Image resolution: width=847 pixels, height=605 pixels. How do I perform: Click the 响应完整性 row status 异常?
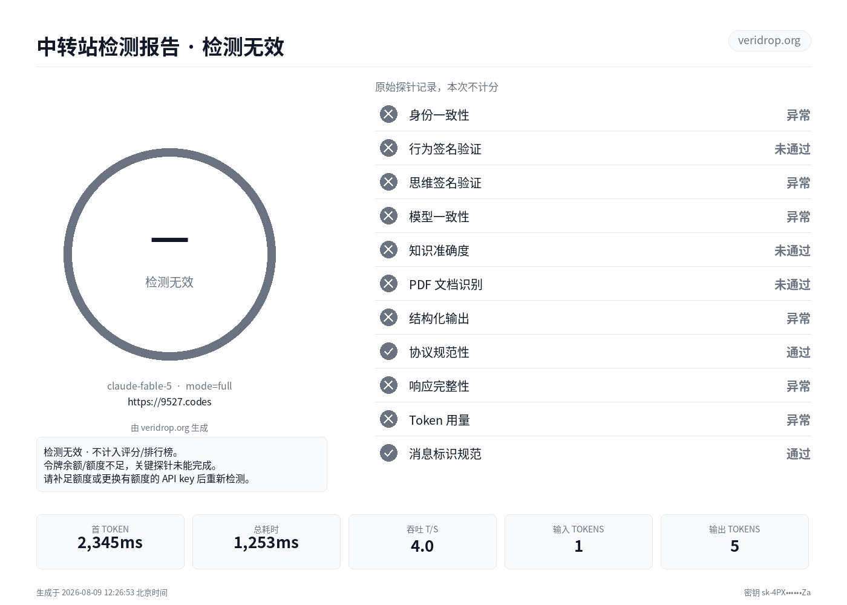click(798, 386)
